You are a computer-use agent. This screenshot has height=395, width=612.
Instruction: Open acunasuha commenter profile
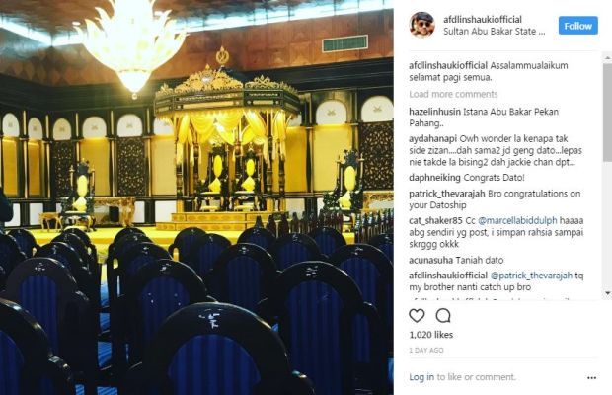pos(431,260)
